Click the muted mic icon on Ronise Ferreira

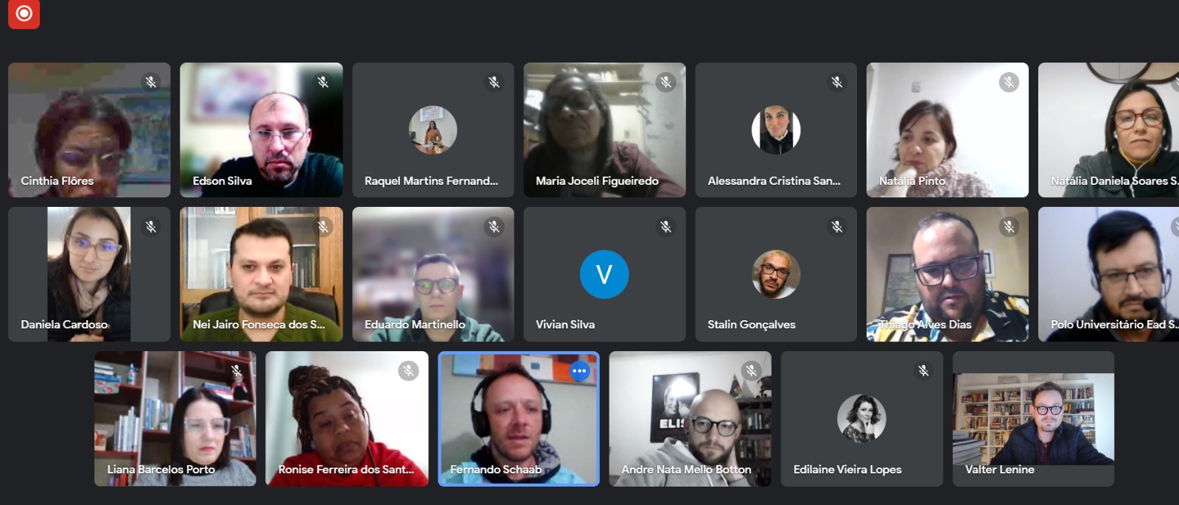pos(408,371)
